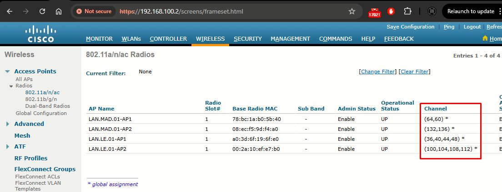Click the Channel column header
The width and height of the screenshot is (502, 192).
click(x=436, y=109)
